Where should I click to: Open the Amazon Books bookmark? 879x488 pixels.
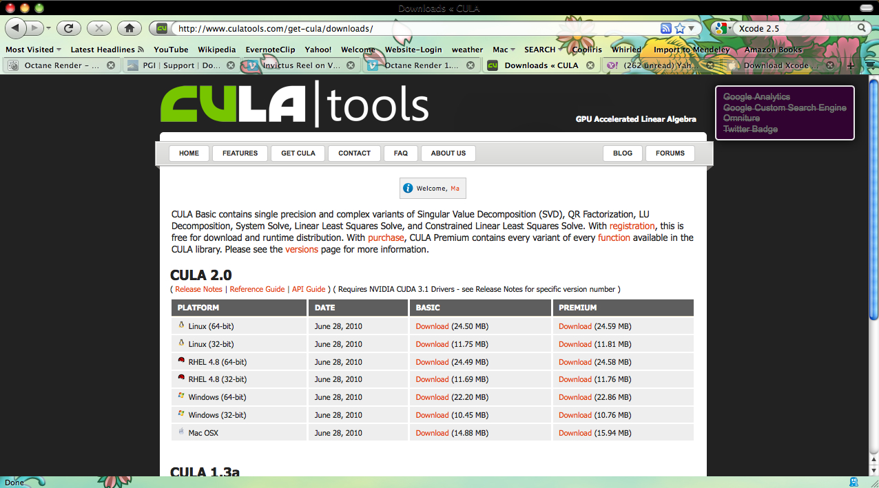(773, 50)
